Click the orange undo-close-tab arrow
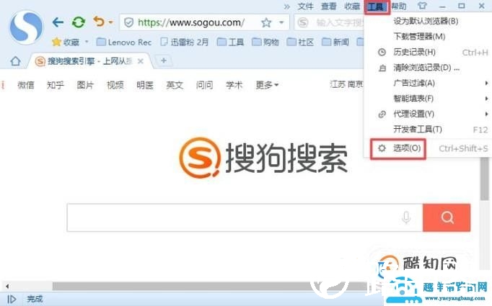 99,22
